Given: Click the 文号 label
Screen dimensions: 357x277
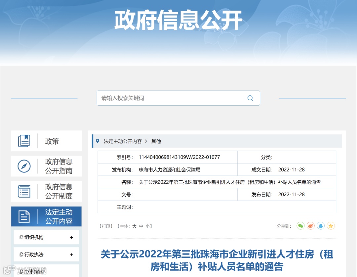Looking at the screenshot, I should tap(127, 195).
